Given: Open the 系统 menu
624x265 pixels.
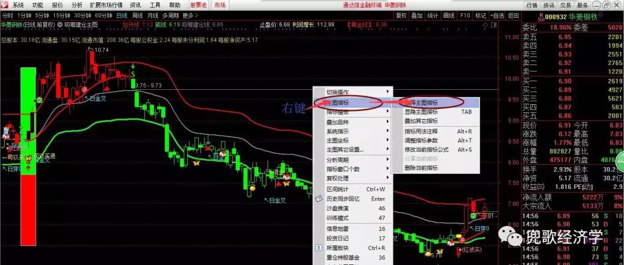Looking at the screenshot, I should [x=18, y=5].
